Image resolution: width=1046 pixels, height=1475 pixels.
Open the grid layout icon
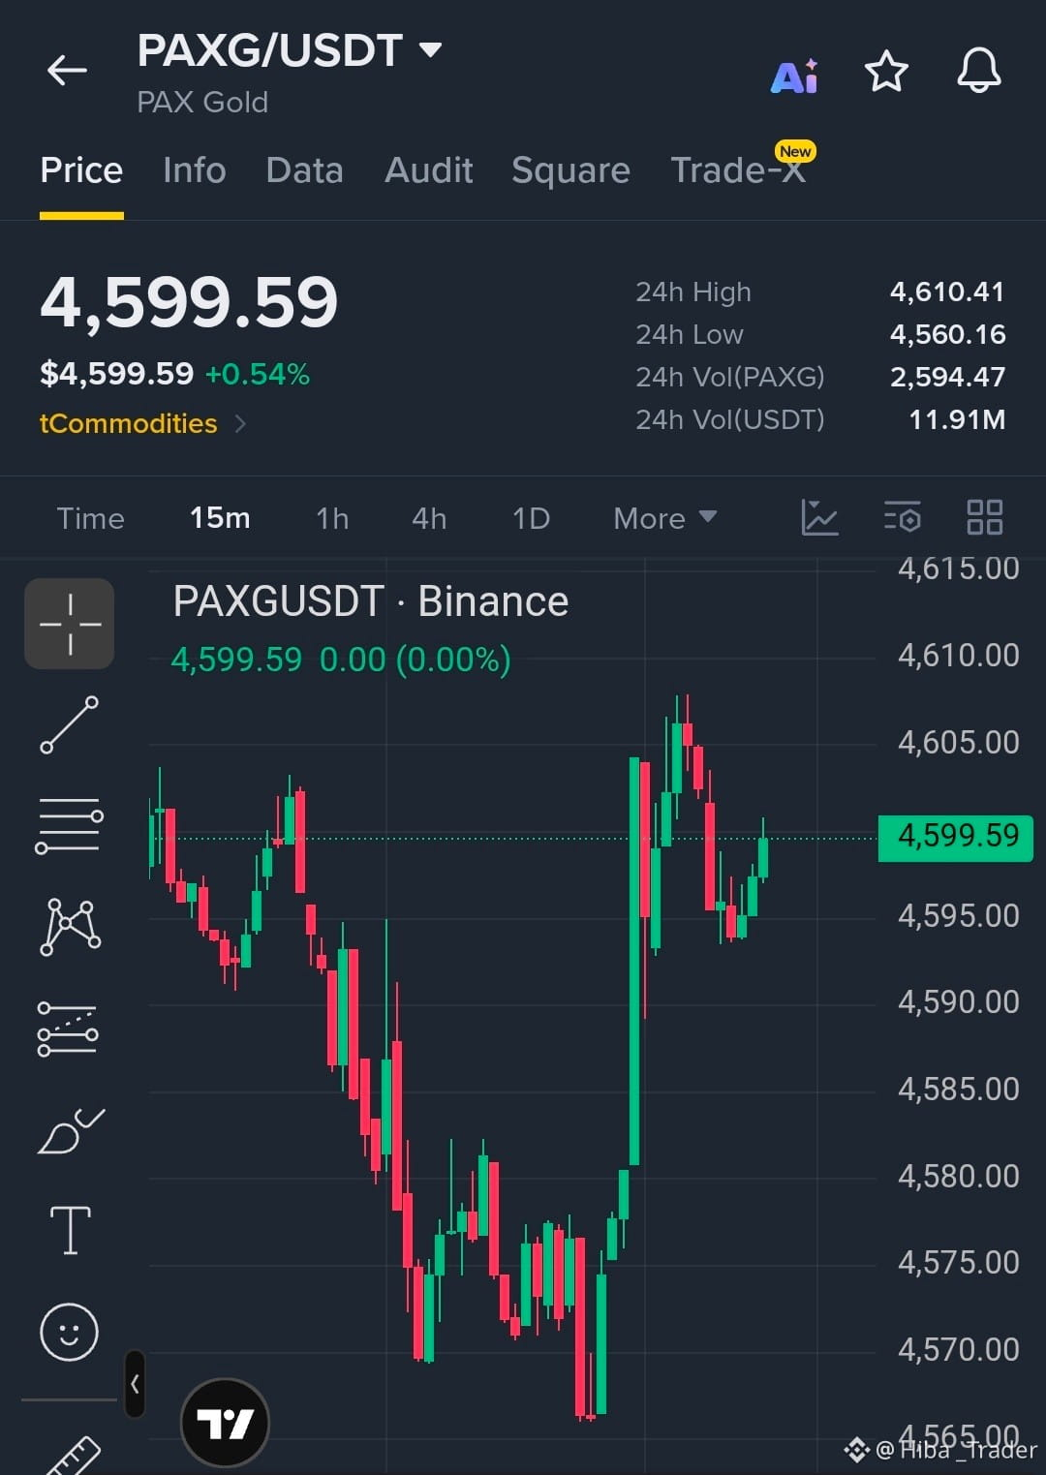tap(985, 517)
